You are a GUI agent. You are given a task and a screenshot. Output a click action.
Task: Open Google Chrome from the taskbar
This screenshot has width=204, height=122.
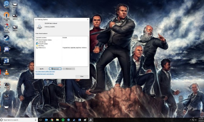52,120
